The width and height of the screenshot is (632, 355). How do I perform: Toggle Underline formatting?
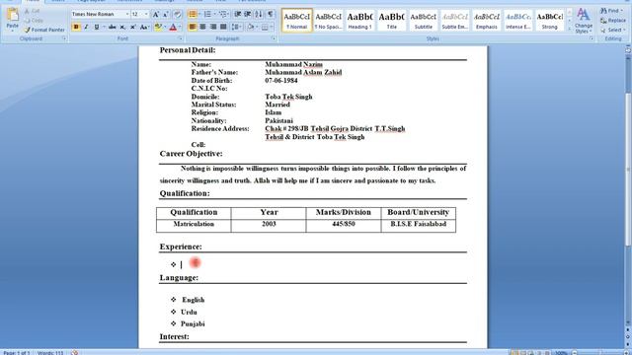tap(97, 27)
